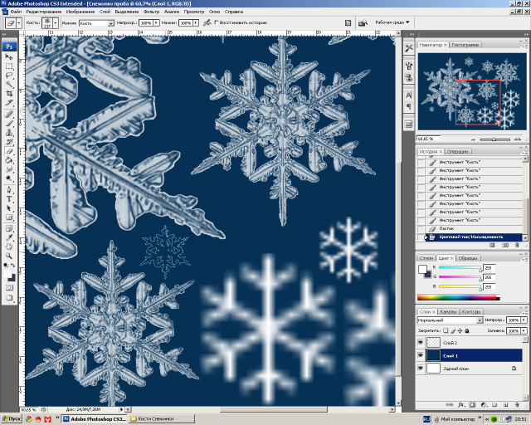Select the Zoom tool
The height and width of the screenshot is (425, 531).
tap(9, 256)
